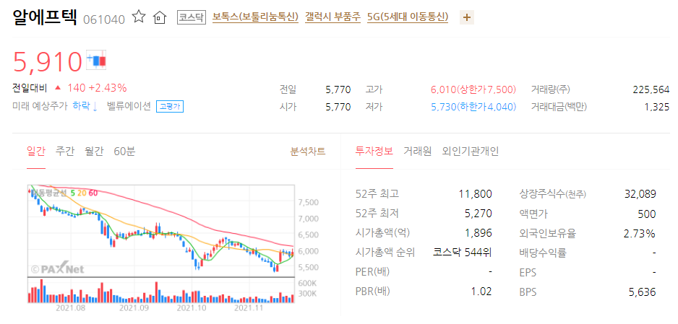Switch to the 외인기관개인 tab
The image size is (678, 324).
pos(471,152)
